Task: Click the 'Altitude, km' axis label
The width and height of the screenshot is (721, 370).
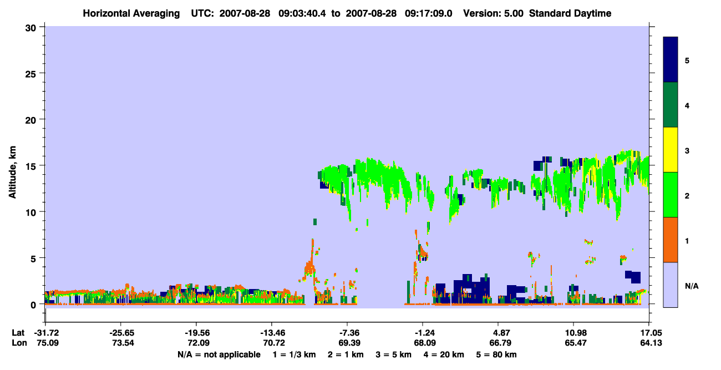Action: 12,171
